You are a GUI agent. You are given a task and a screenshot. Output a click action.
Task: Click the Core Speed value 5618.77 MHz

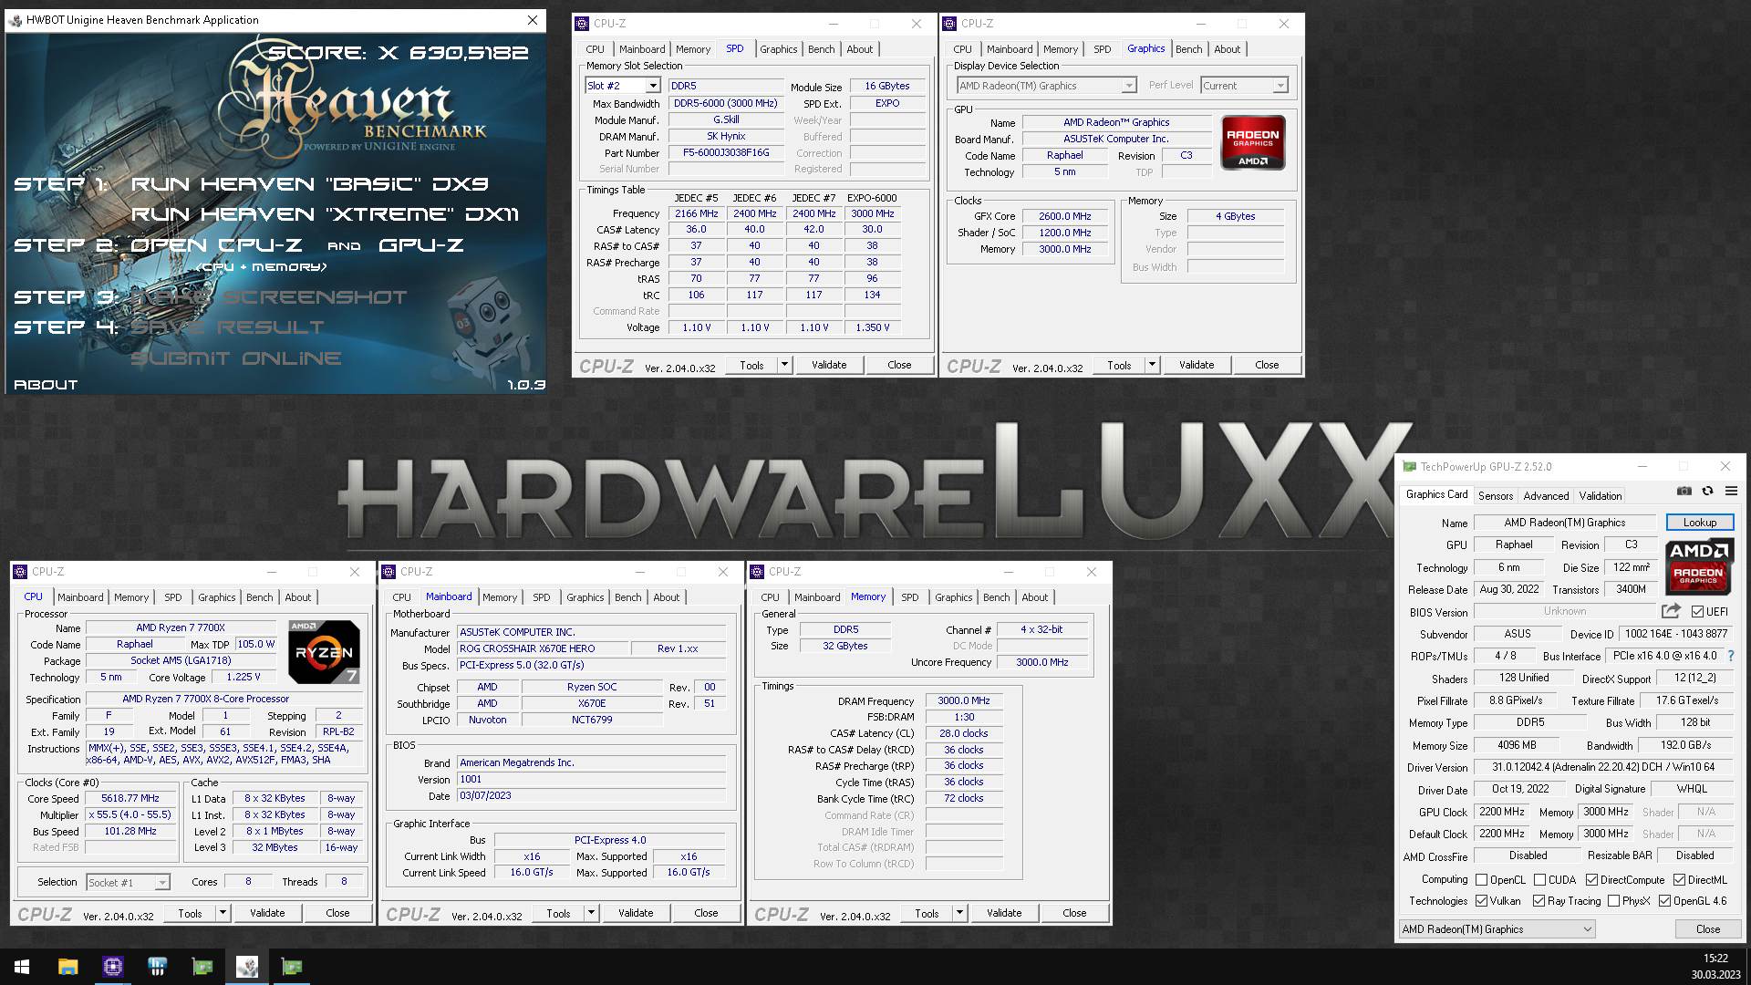coord(130,798)
